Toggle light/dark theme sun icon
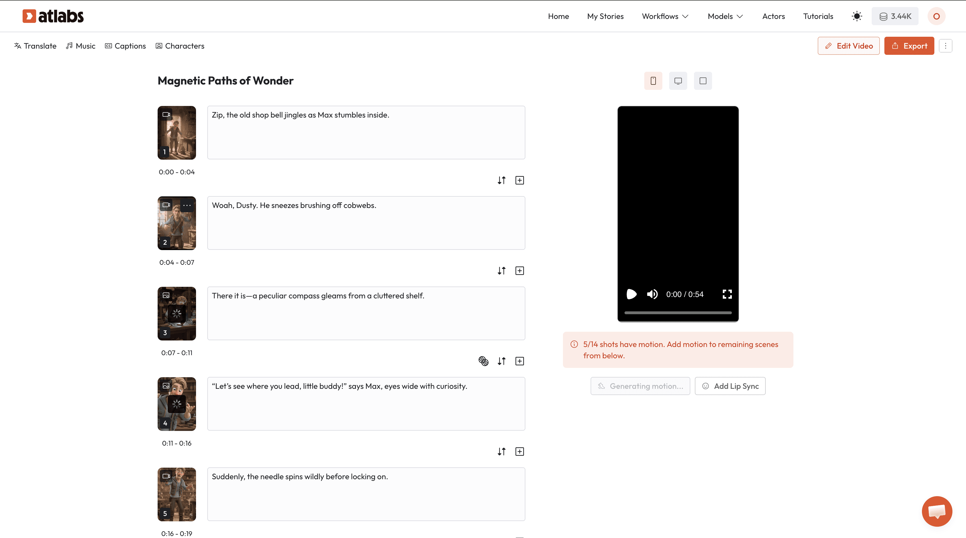Viewport: 966px width, 538px height. (x=856, y=16)
